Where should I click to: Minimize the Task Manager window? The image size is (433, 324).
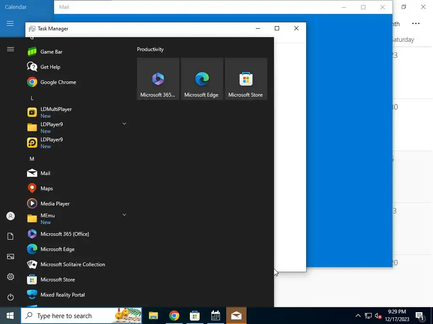pos(258,28)
